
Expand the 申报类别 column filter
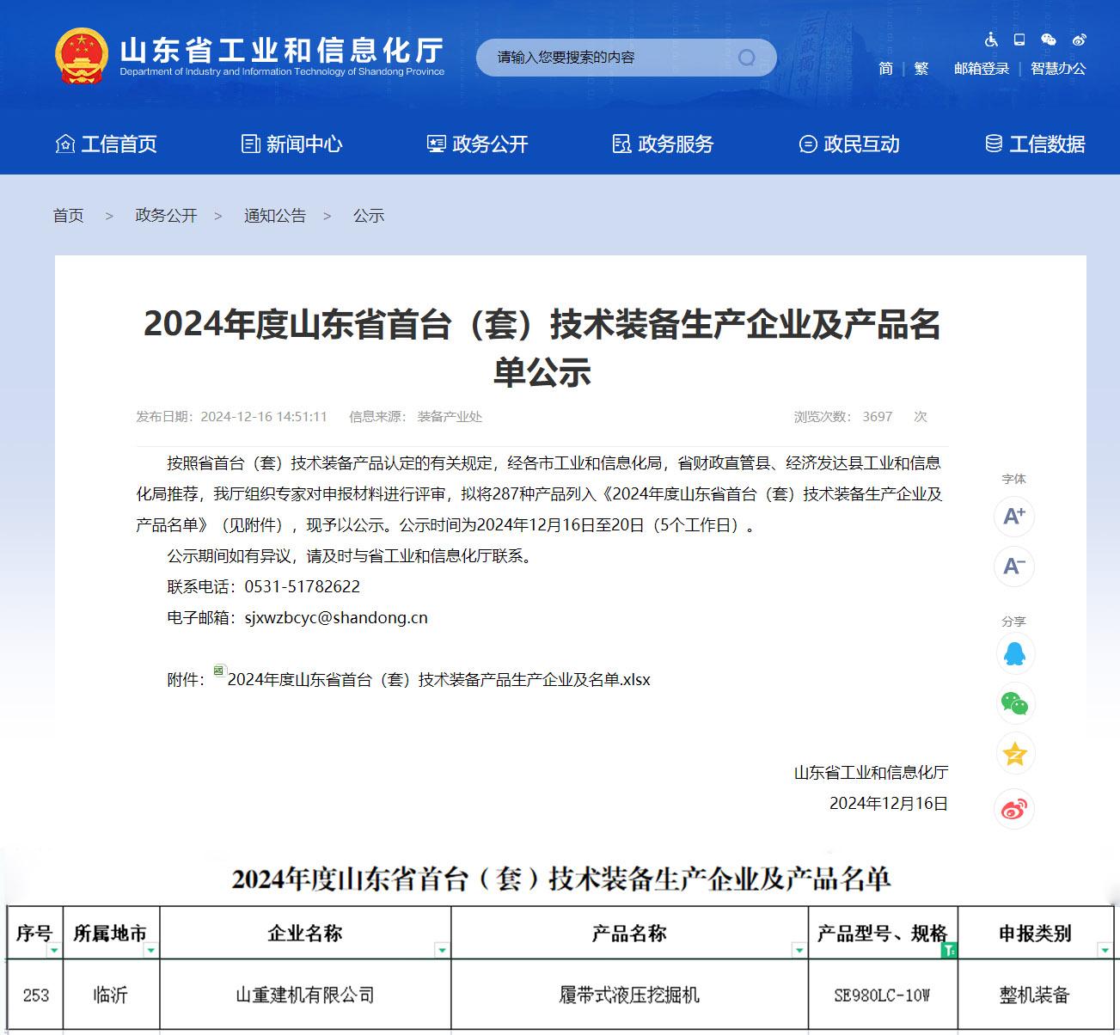pyautogui.click(x=1105, y=952)
